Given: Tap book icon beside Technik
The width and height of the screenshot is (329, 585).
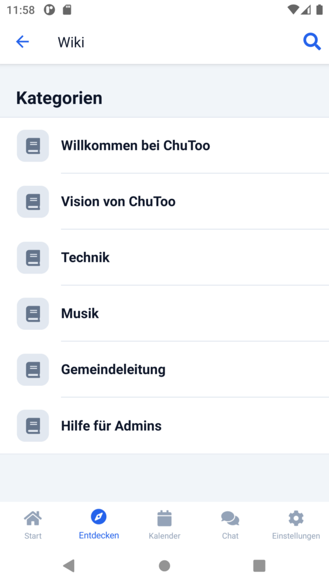Looking at the screenshot, I should [x=33, y=258].
